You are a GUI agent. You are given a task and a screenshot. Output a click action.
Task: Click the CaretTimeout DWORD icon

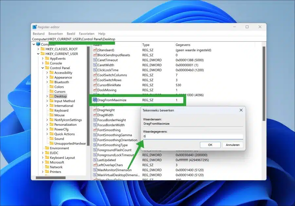[95, 60]
